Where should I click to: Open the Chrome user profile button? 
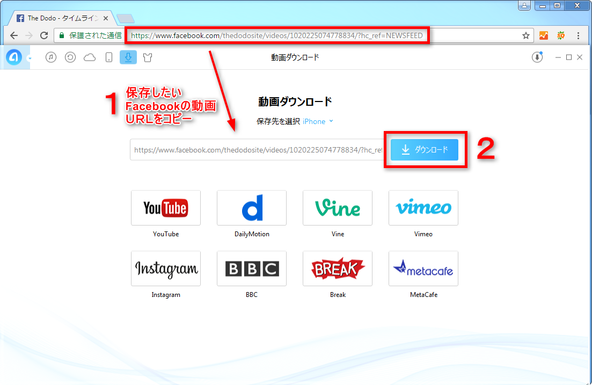click(x=524, y=6)
